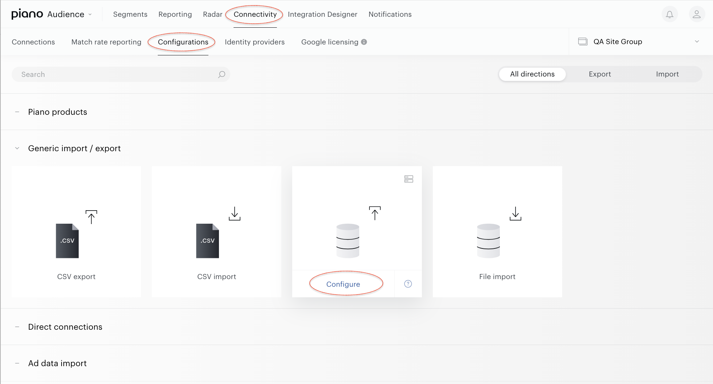
Task: Click the Google licensing info icon
Action: pos(364,42)
